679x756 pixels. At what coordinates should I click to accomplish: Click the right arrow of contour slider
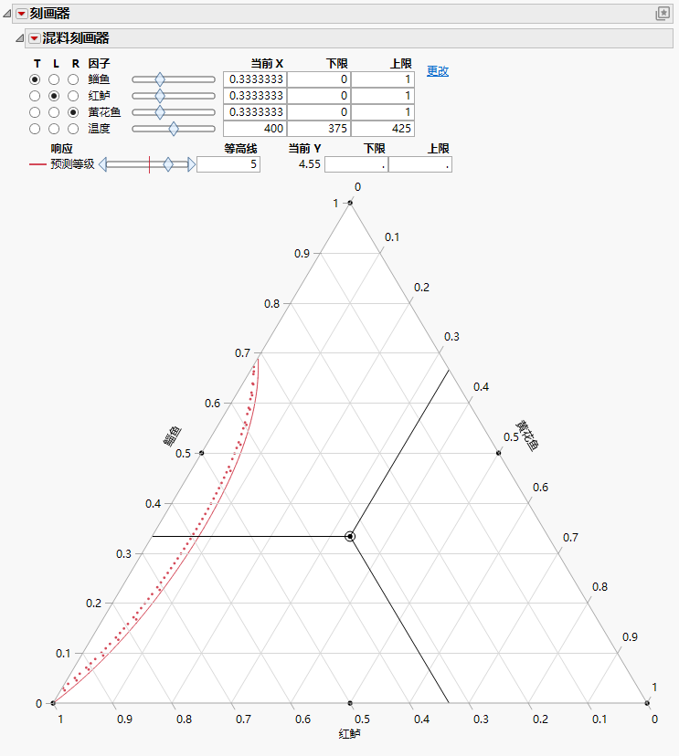click(192, 164)
